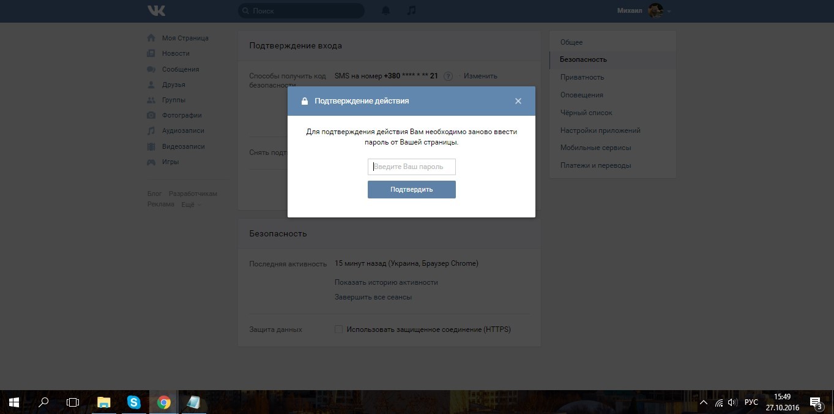The height and width of the screenshot is (414, 834).
Task: Close the action confirmation dialog
Action: [x=518, y=101]
